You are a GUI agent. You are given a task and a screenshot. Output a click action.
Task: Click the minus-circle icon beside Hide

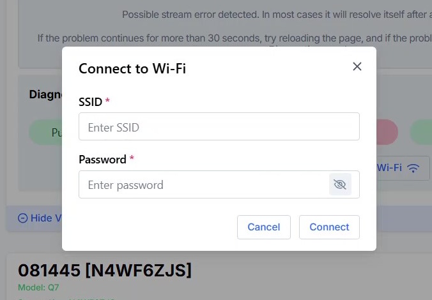23,218
